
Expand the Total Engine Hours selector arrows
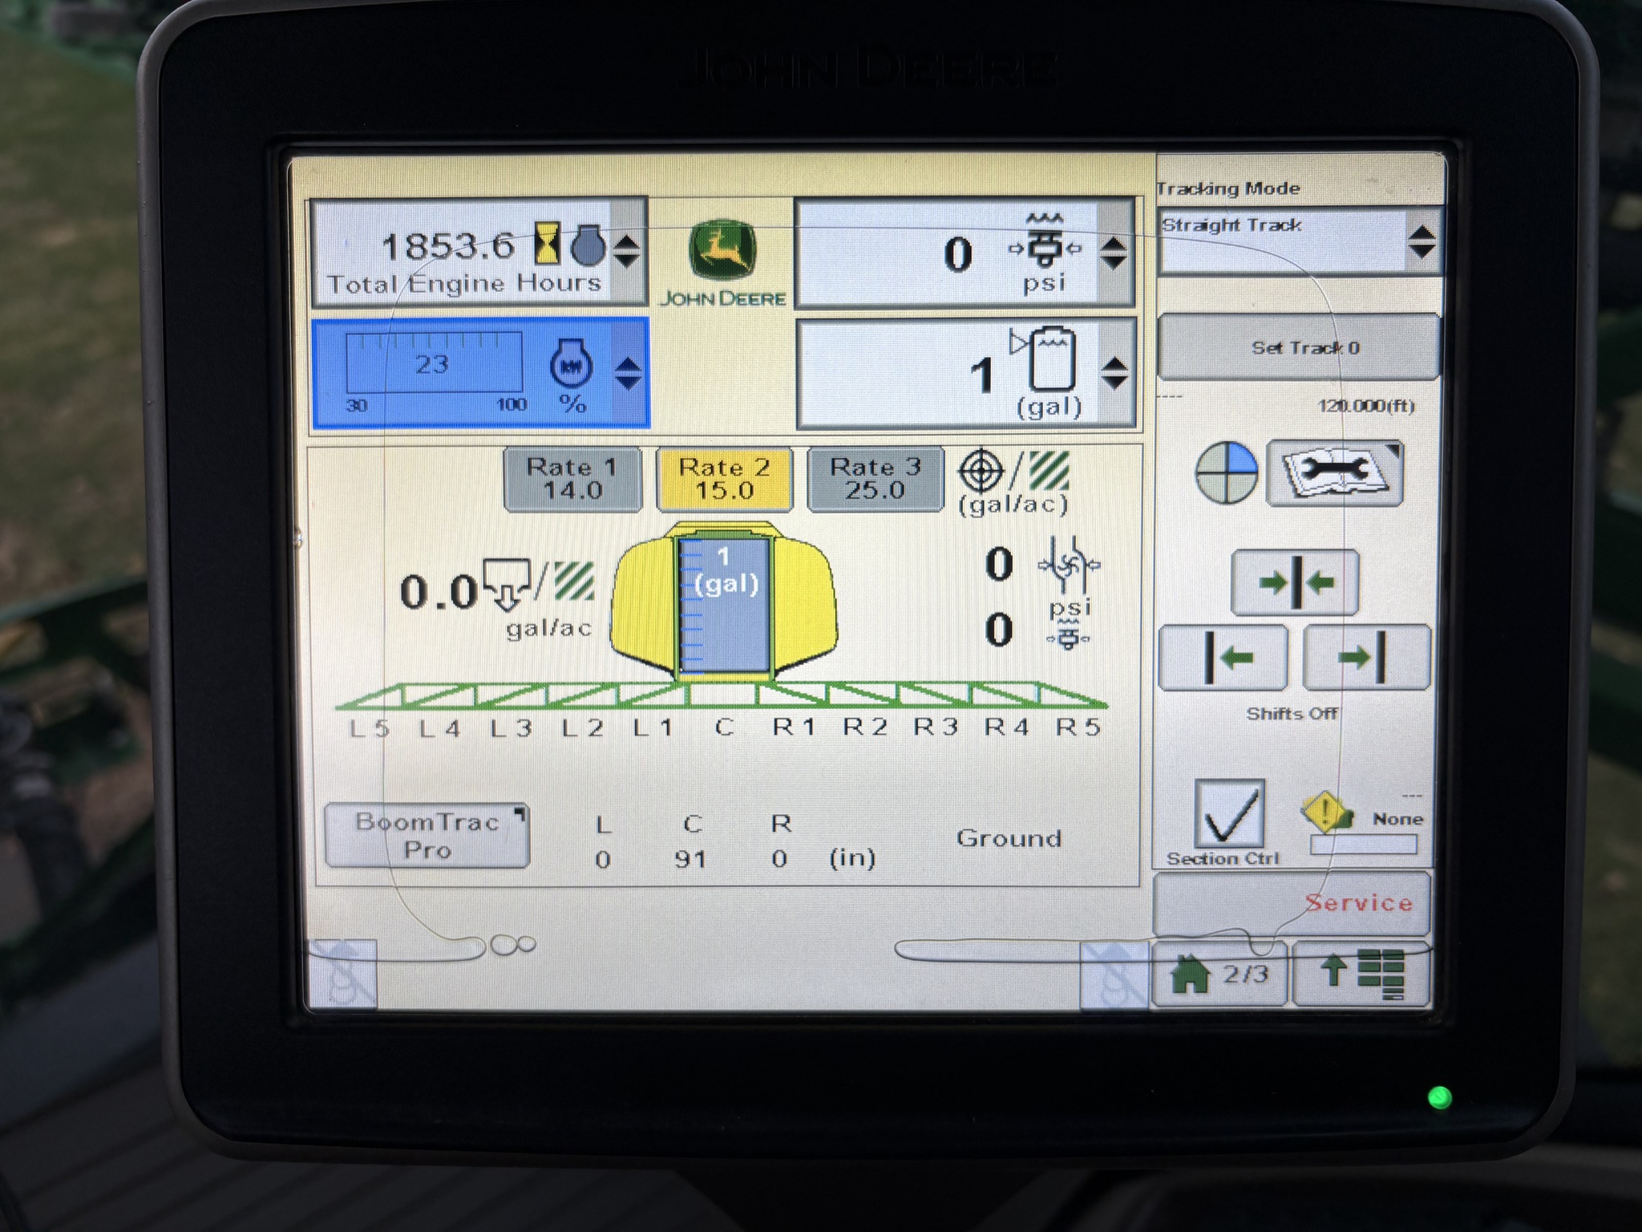(x=626, y=252)
